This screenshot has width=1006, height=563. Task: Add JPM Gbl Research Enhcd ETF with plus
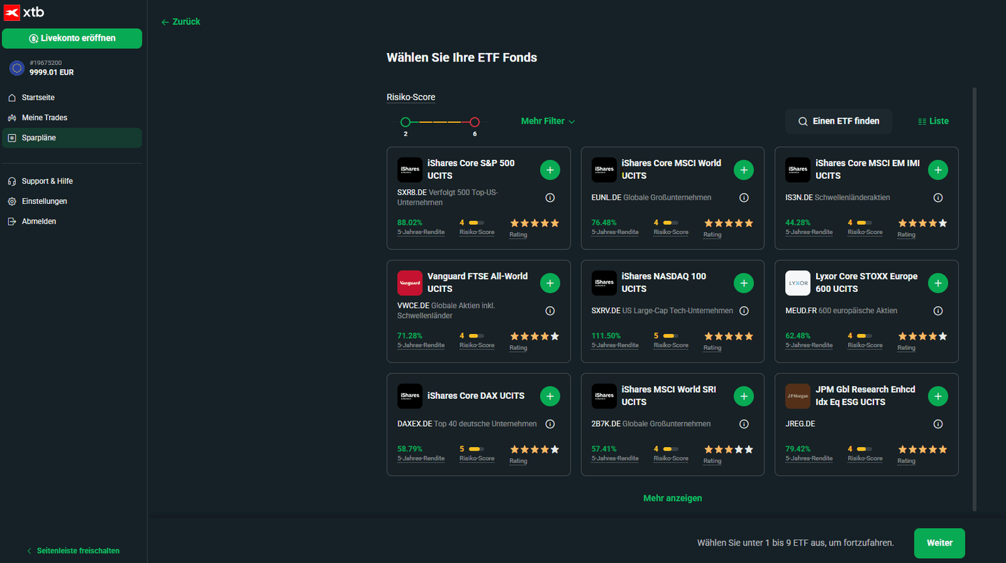pos(938,396)
